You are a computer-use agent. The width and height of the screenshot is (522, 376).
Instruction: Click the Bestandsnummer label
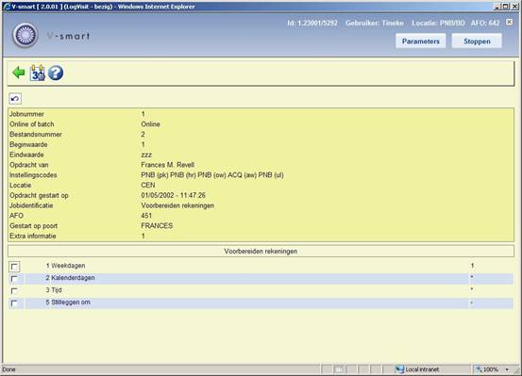click(36, 135)
